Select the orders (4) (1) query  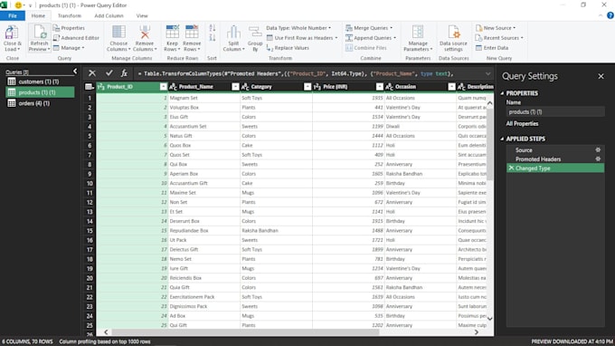pyautogui.click(x=40, y=103)
